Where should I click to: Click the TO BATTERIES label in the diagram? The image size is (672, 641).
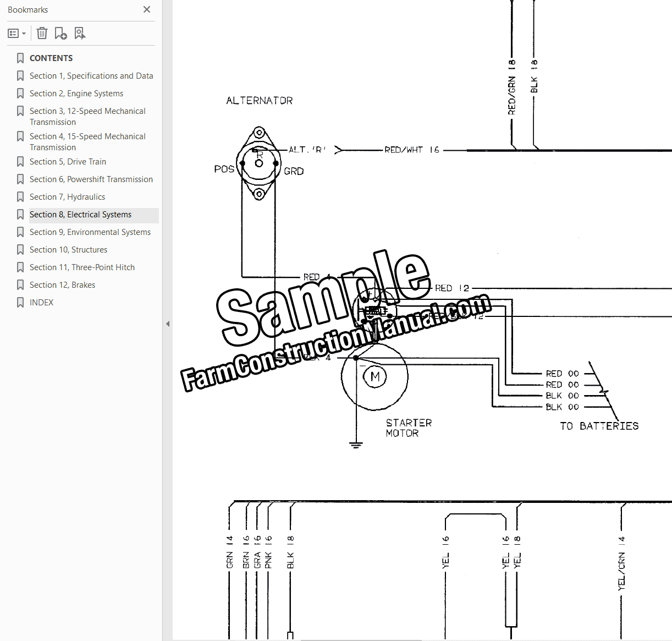(x=599, y=426)
